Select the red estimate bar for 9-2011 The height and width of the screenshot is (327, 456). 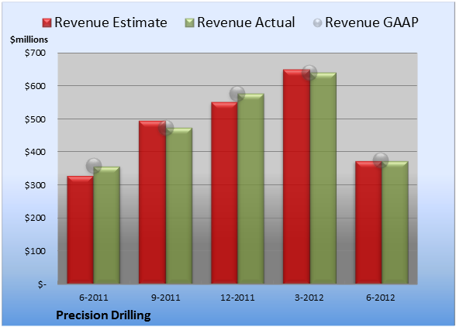[152, 202]
